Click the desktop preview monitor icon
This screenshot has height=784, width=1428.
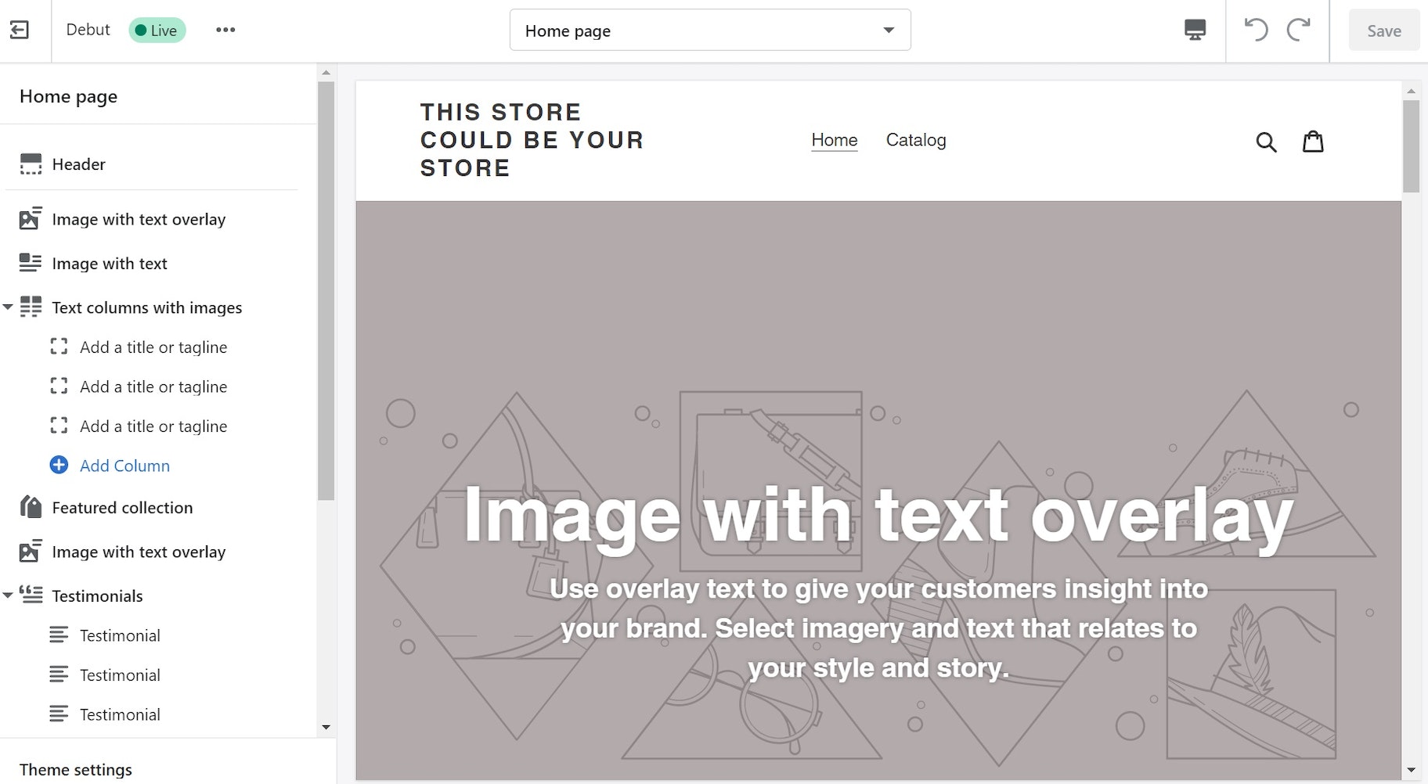click(x=1195, y=31)
